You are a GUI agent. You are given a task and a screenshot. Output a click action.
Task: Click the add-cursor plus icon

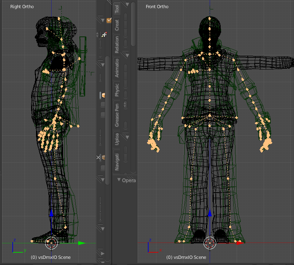tap(104, 35)
